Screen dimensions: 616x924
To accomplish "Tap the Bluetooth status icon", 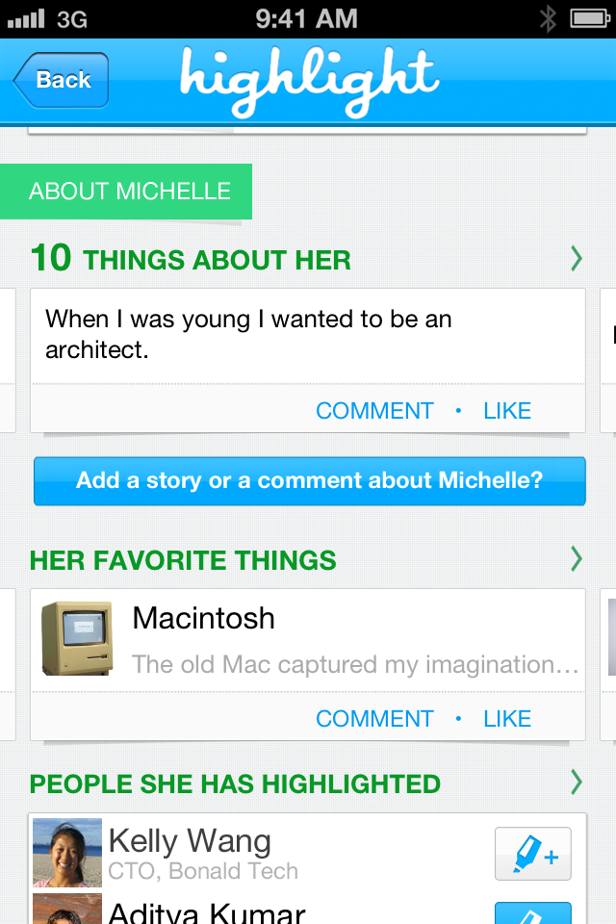I will tap(548, 19).
